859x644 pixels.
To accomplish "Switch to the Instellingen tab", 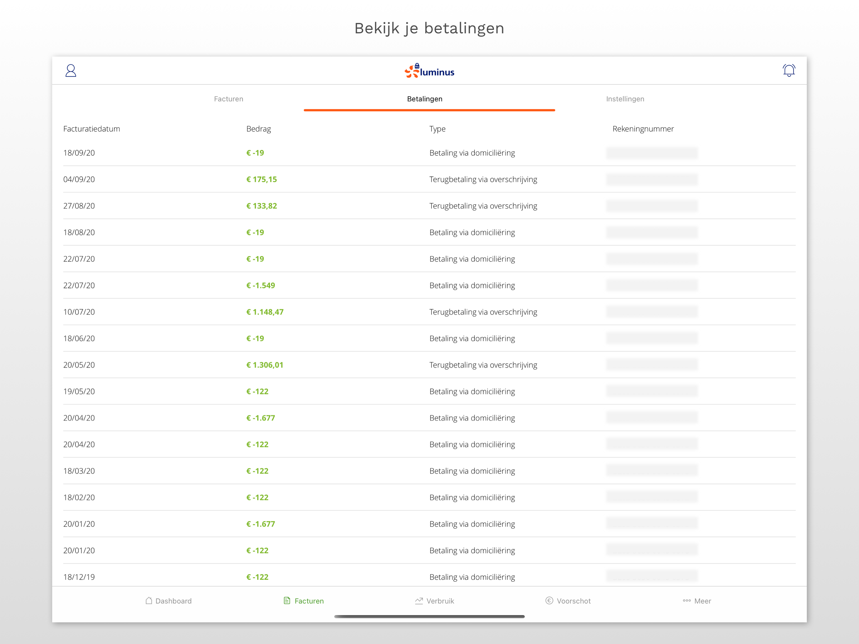I will coord(625,99).
